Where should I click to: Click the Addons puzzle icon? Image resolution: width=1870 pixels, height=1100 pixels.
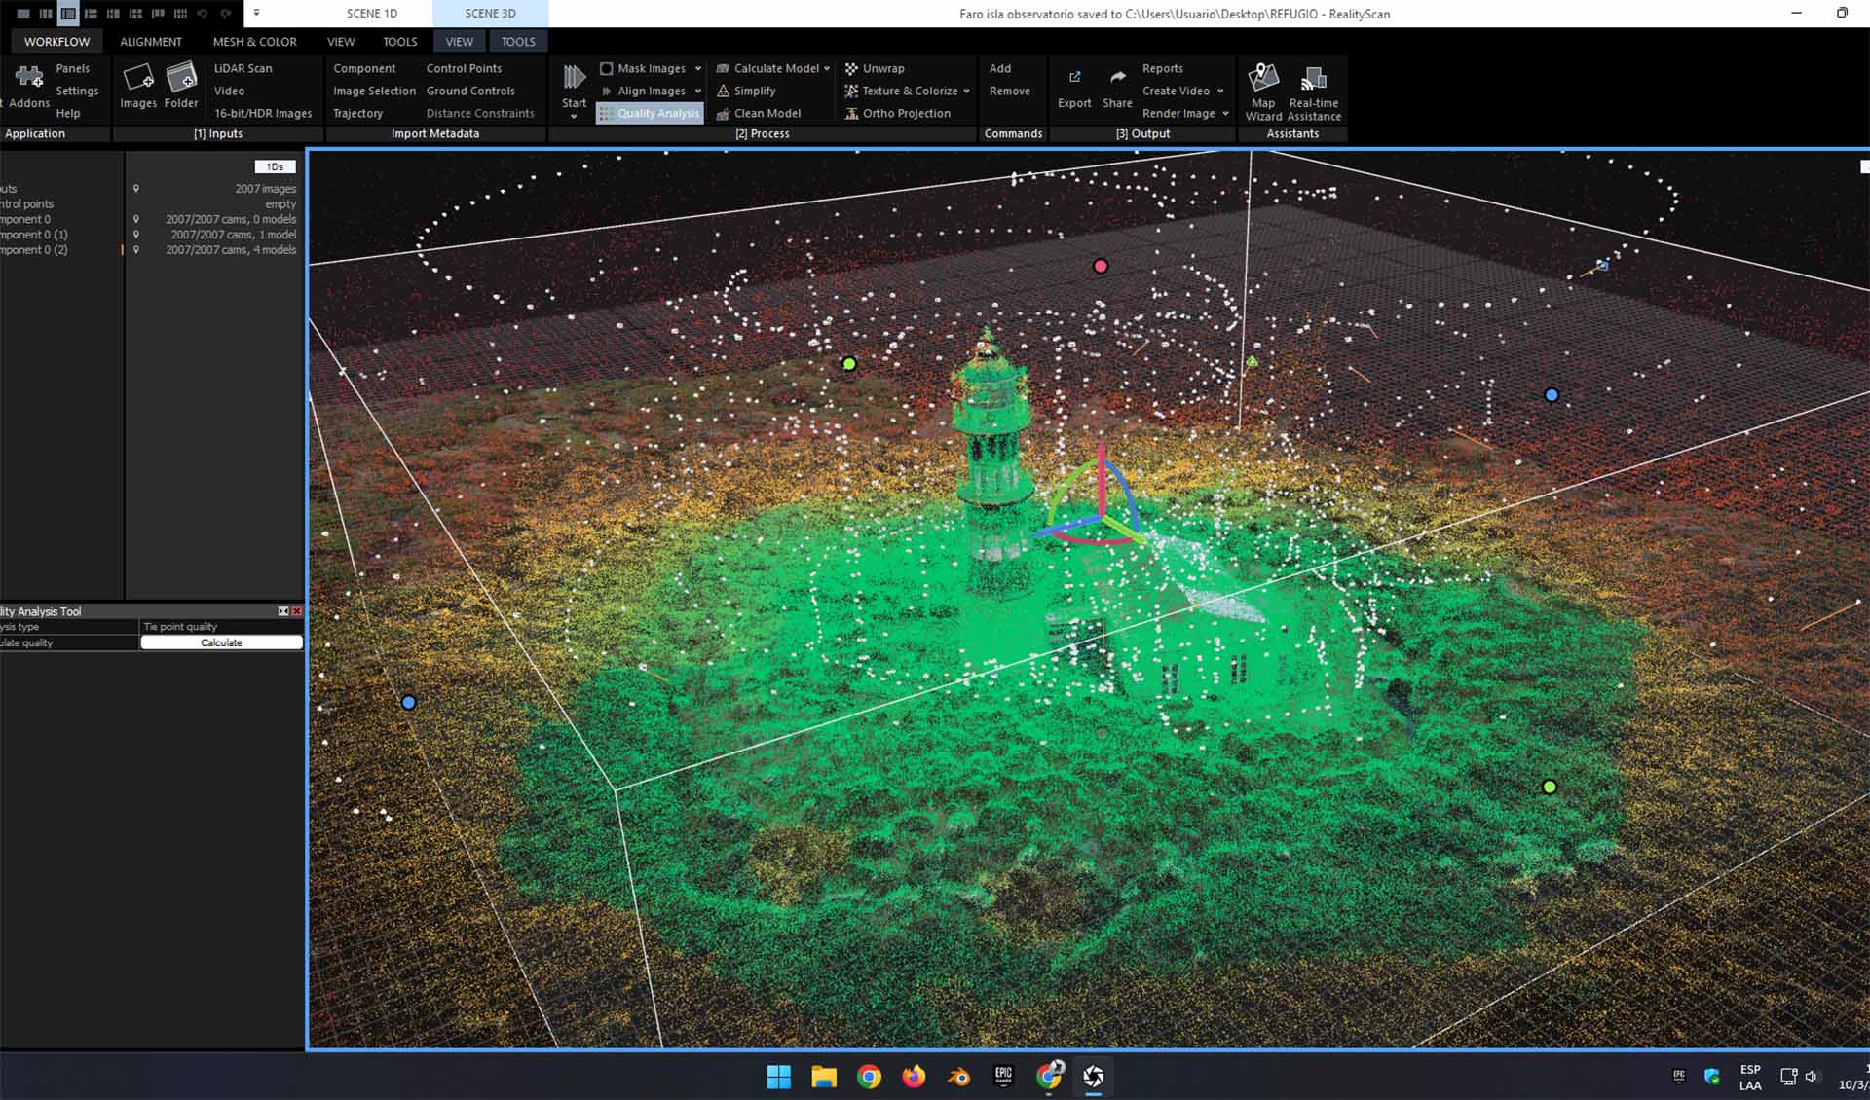click(x=28, y=78)
